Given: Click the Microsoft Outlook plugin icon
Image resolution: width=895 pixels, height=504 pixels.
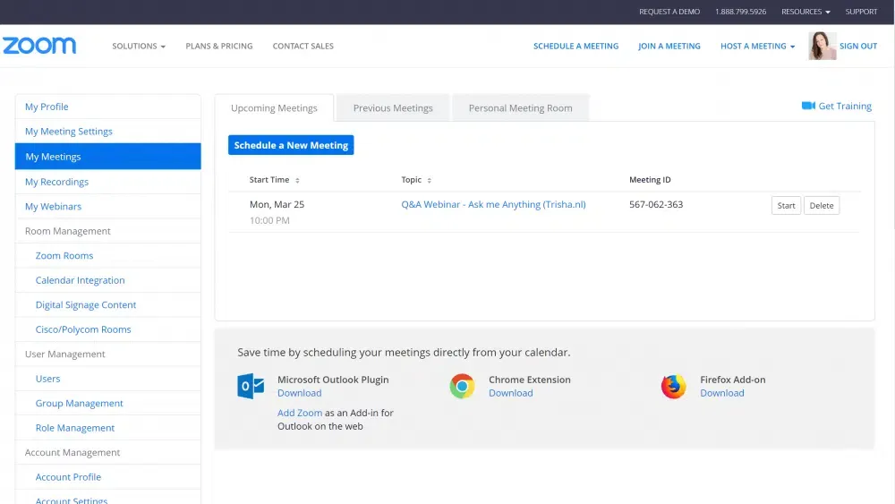Looking at the screenshot, I should (x=251, y=387).
